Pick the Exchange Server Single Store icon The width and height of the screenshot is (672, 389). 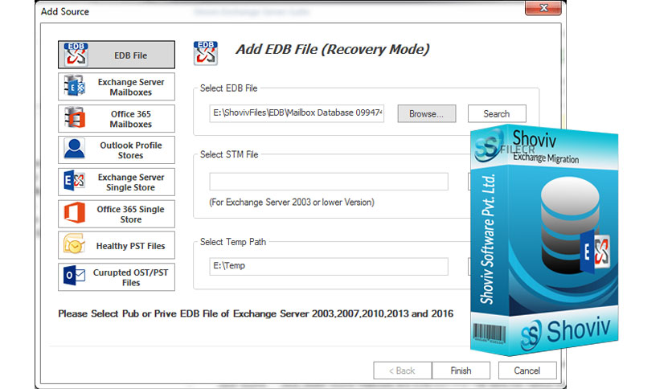tap(74, 181)
